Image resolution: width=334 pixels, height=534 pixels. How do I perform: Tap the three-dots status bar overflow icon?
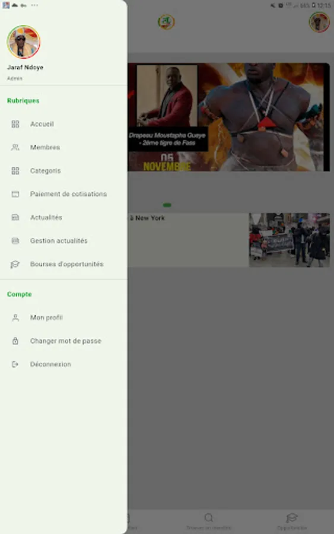coord(34,5)
